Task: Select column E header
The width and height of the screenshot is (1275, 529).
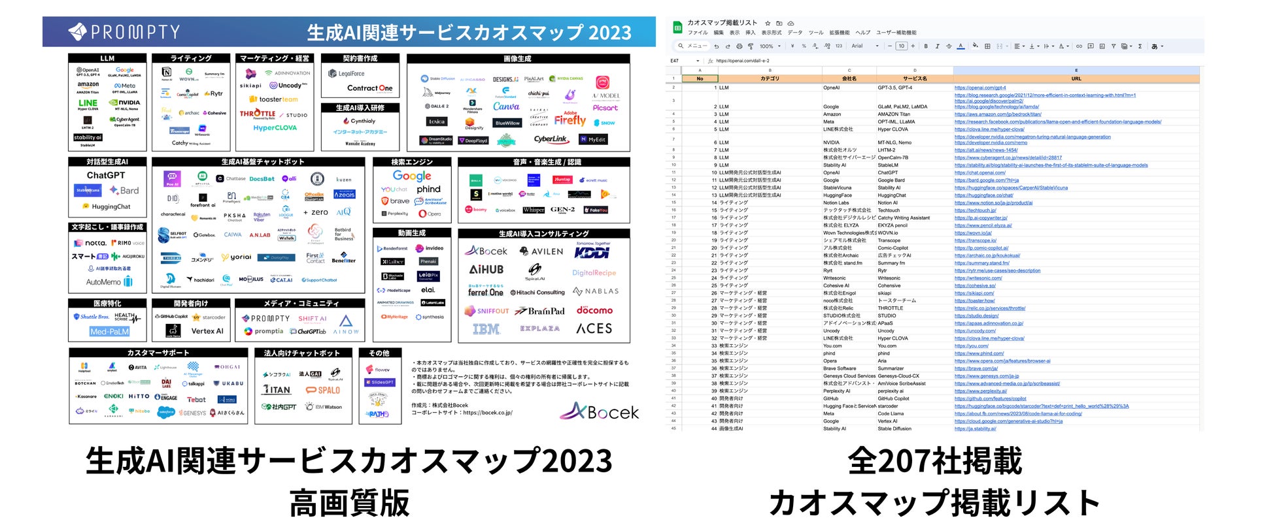Action: pyautogui.click(x=1076, y=71)
